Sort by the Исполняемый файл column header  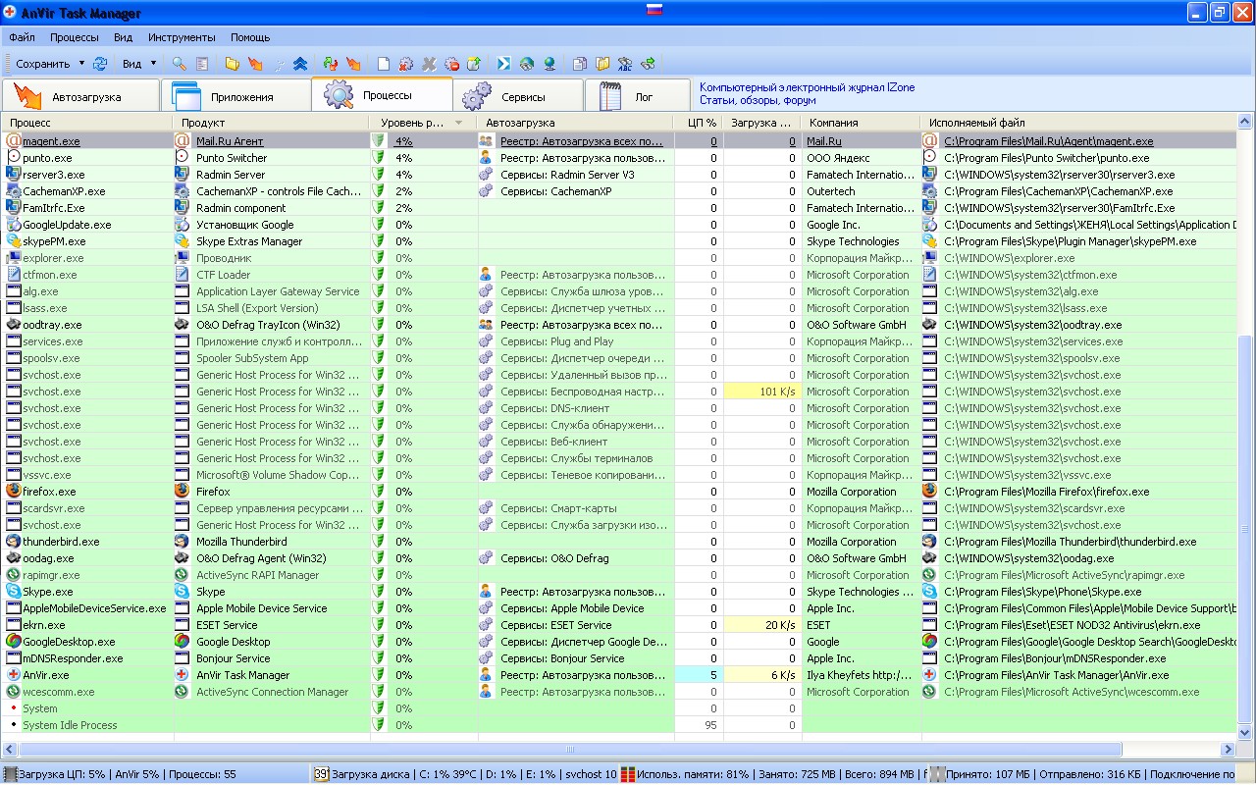(x=1077, y=123)
